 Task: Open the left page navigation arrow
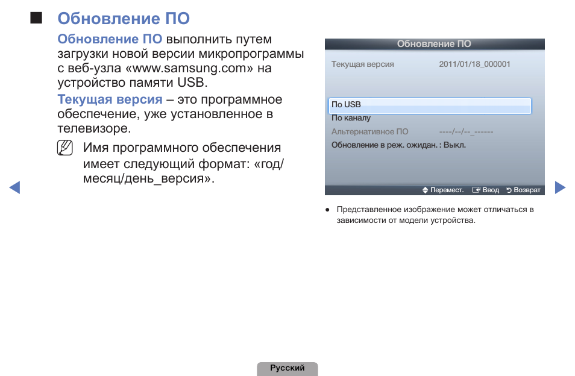16,187
